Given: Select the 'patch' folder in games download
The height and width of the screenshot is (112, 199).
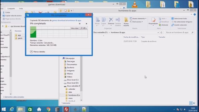Looking at the screenshot, I should 19,38.
